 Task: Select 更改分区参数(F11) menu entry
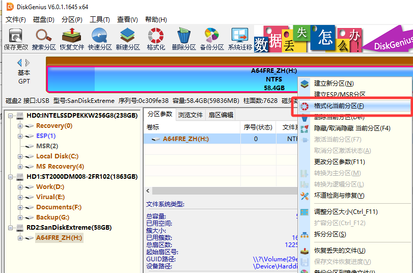355,162
